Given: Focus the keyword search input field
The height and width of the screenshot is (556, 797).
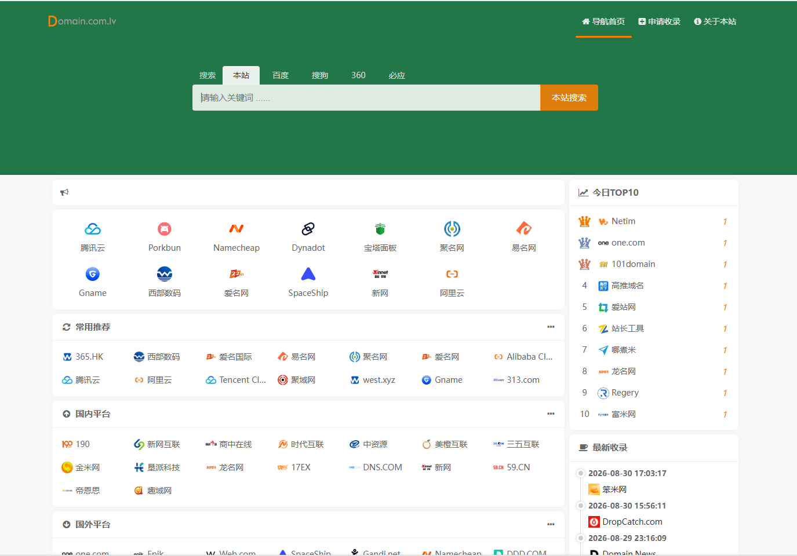Looking at the screenshot, I should click(x=366, y=98).
